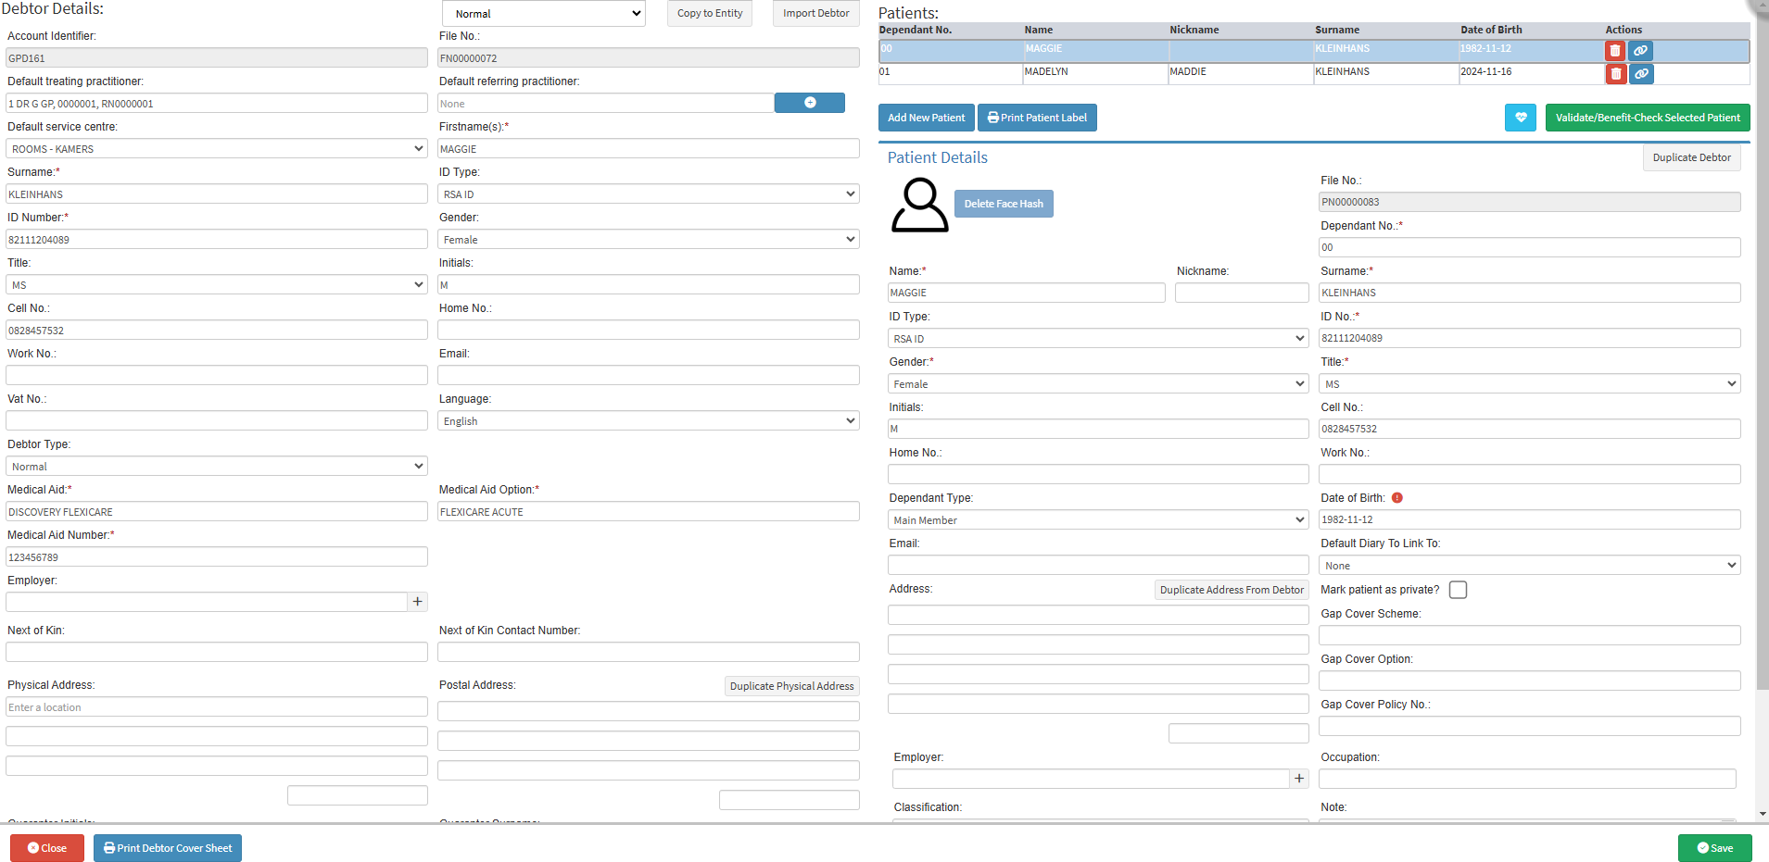Image resolution: width=1769 pixels, height=862 pixels.
Task: Click link icon for MADELYN row
Action: pyautogui.click(x=1640, y=74)
